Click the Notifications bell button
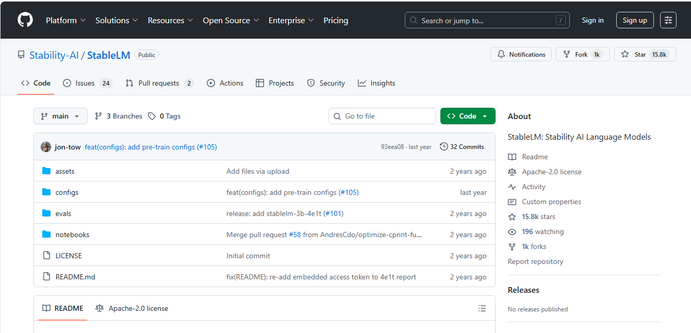Screen dimensions: 691x333 (x=521, y=54)
